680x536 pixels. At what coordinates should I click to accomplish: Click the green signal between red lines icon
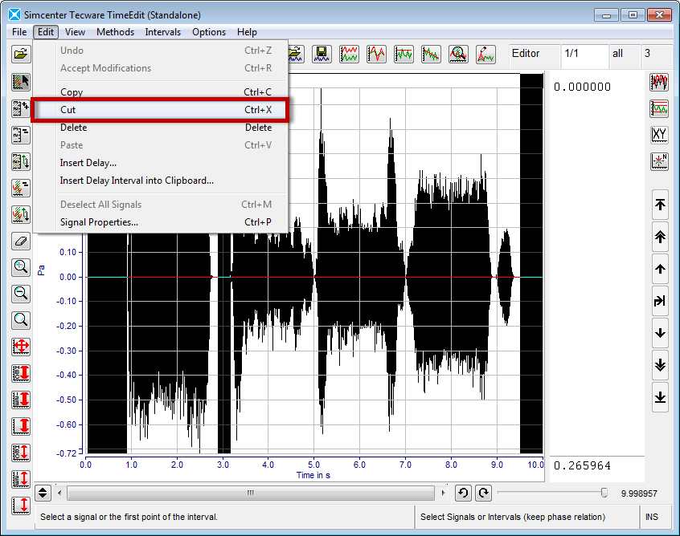(659, 108)
